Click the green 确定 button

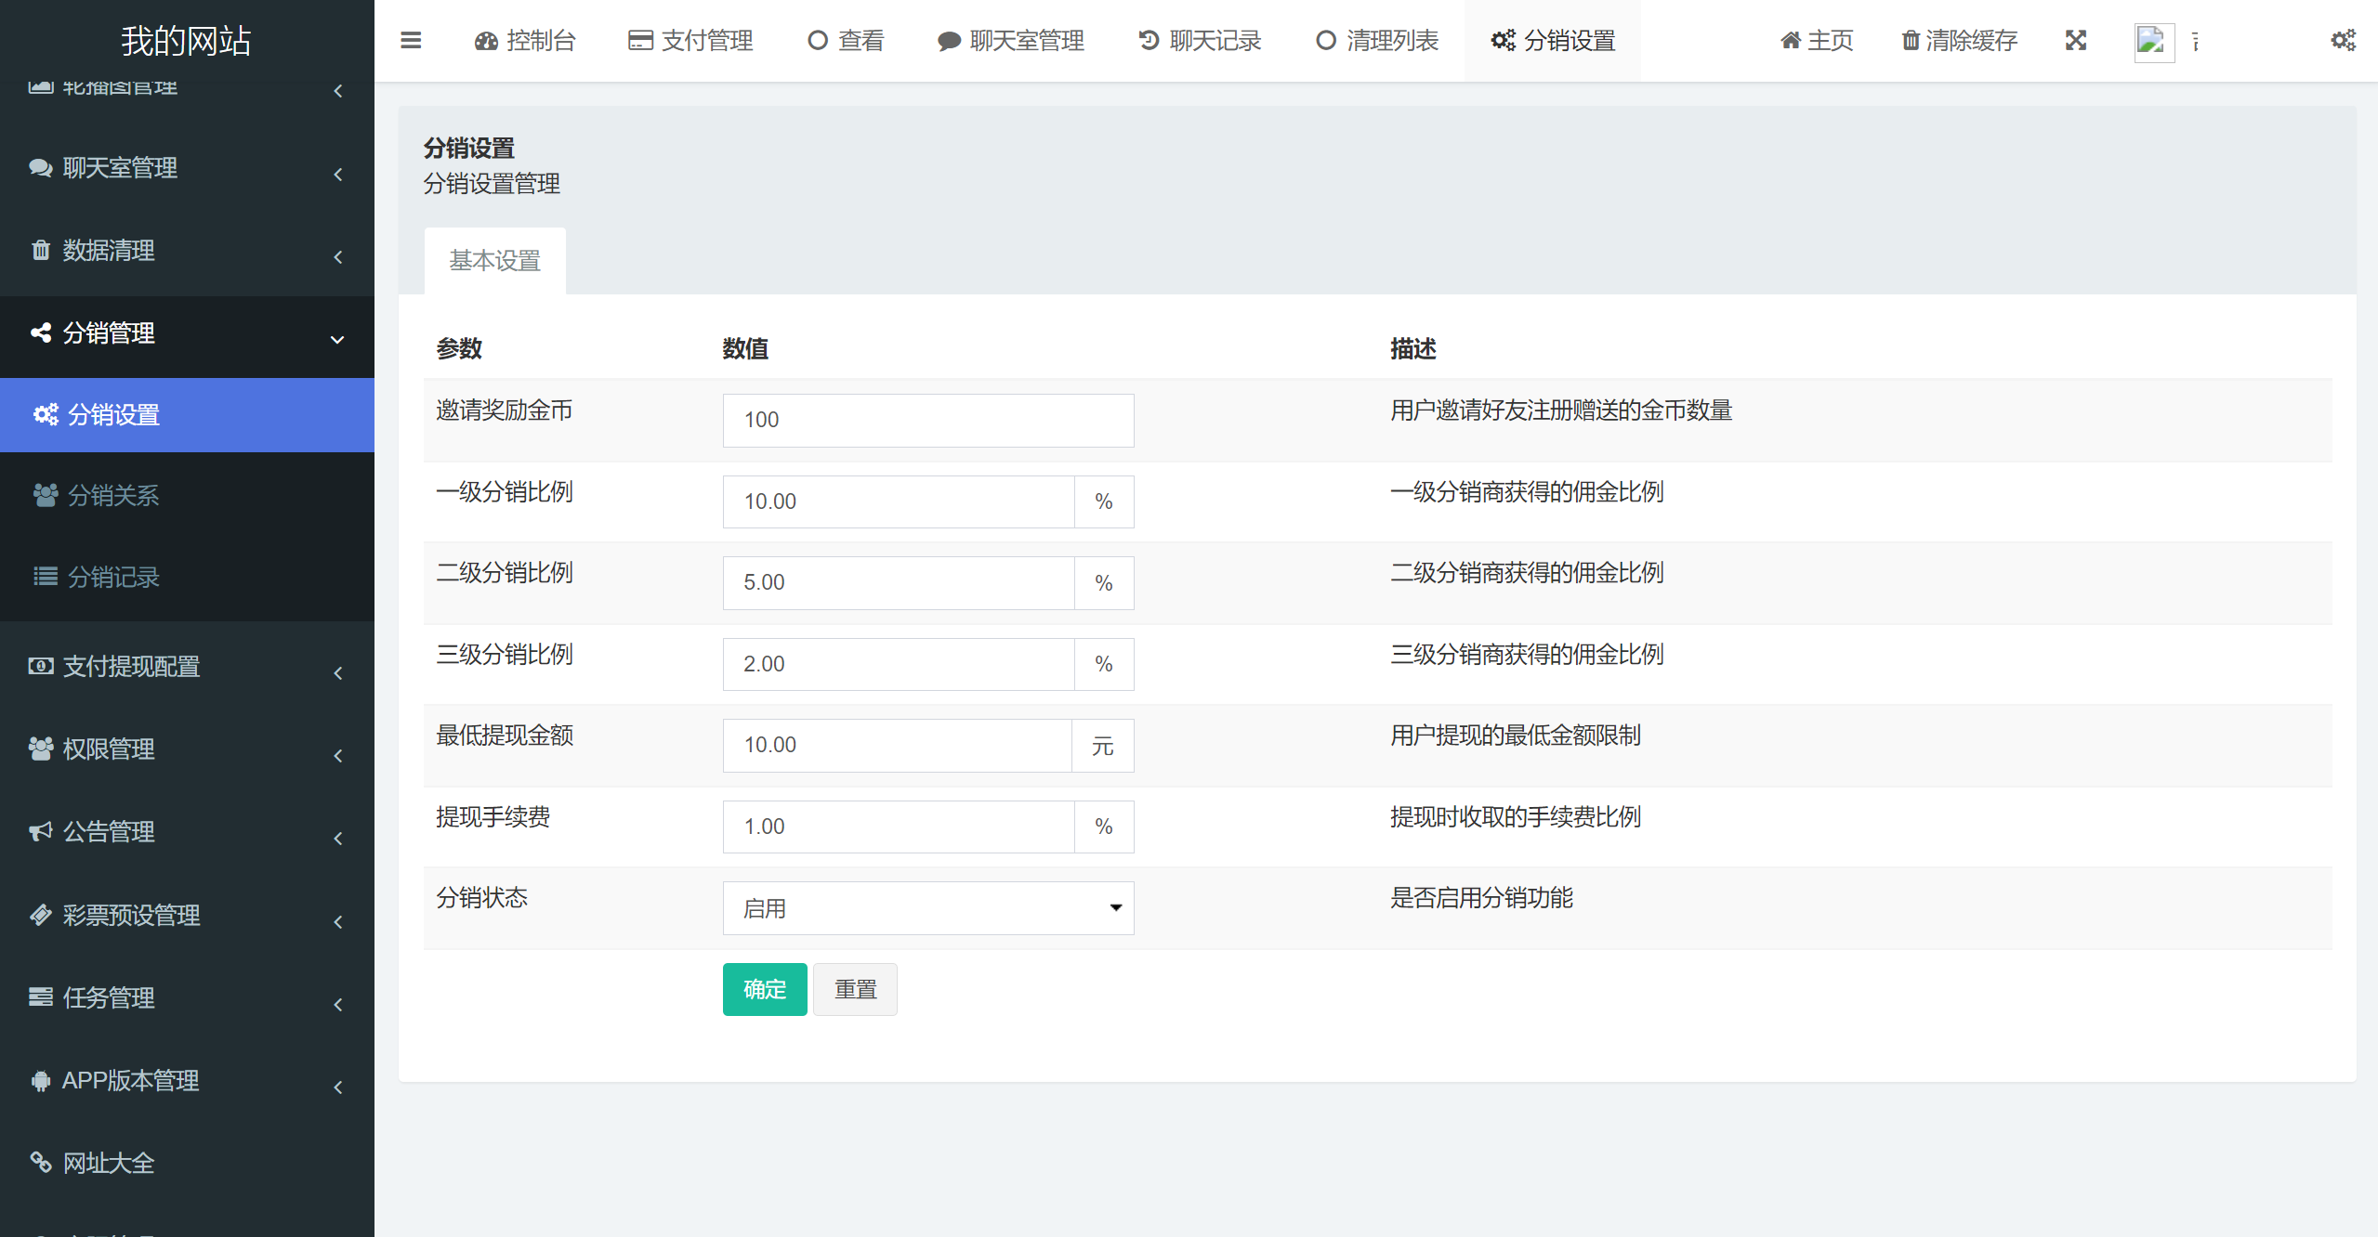(x=764, y=990)
